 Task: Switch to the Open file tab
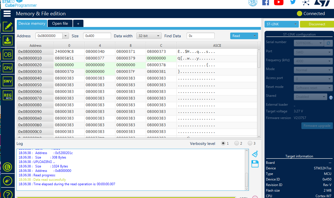pyautogui.click(x=60, y=24)
